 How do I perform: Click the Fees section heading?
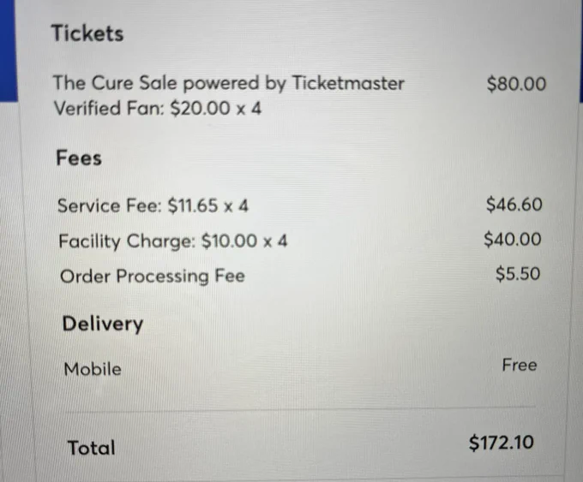79,158
